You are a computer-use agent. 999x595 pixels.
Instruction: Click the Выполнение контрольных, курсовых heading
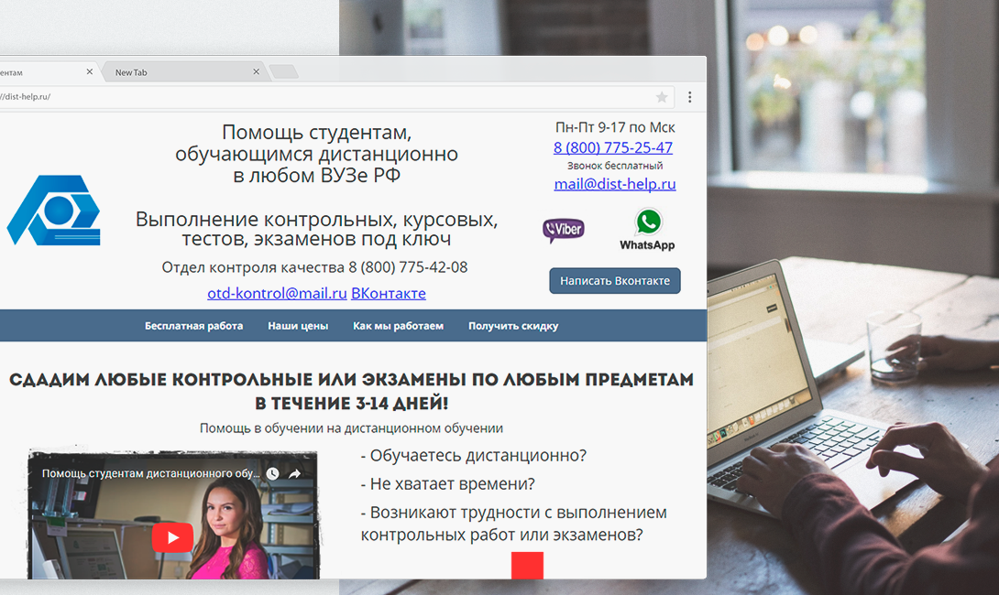click(316, 229)
